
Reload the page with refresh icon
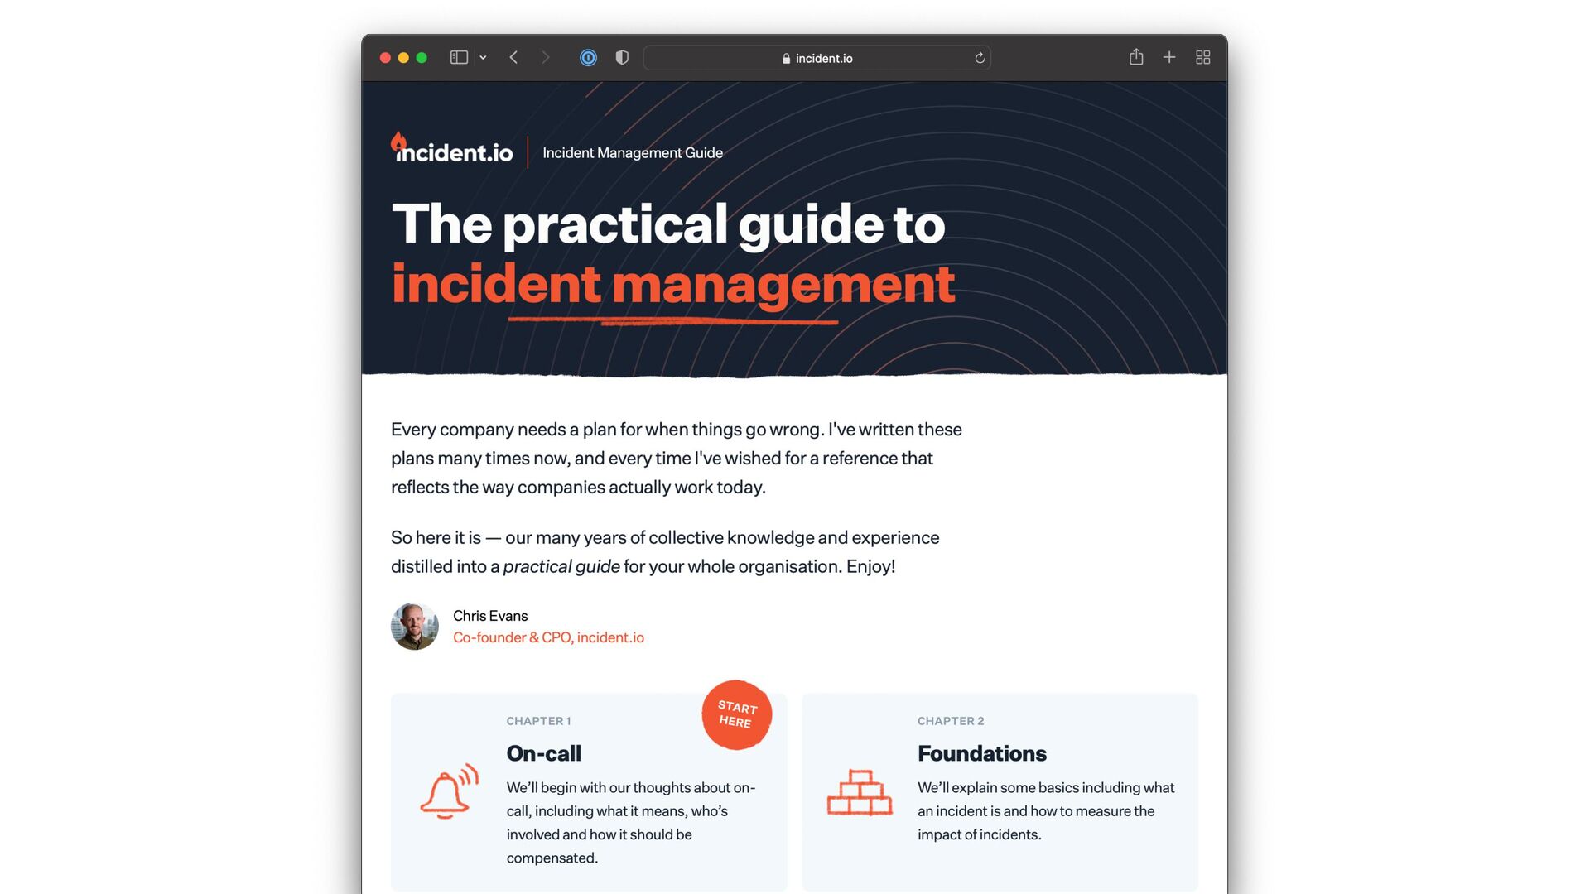coord(980,58)
